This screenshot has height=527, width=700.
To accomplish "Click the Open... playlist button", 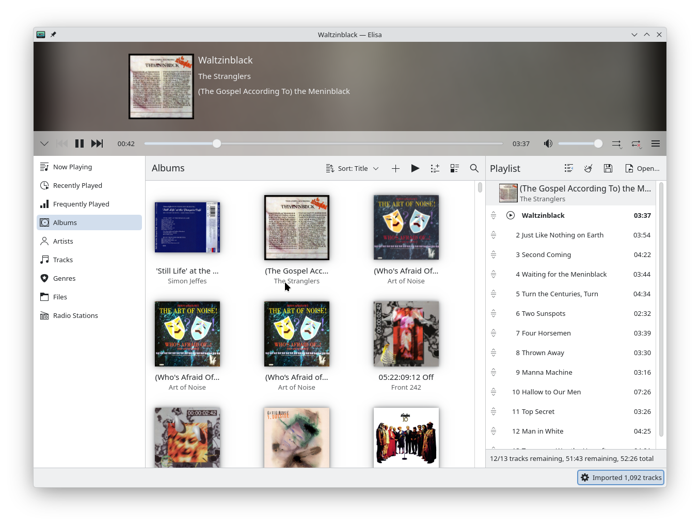I will coord(642,168).
